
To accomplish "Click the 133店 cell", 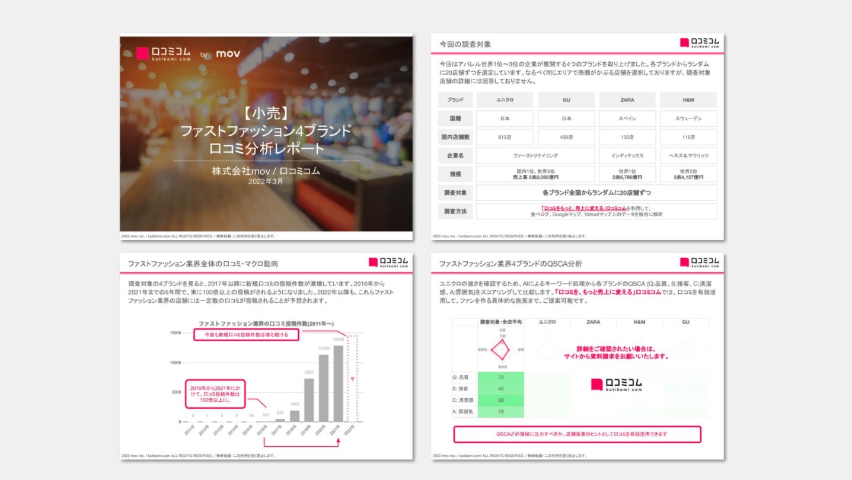I will coord(627,137).
